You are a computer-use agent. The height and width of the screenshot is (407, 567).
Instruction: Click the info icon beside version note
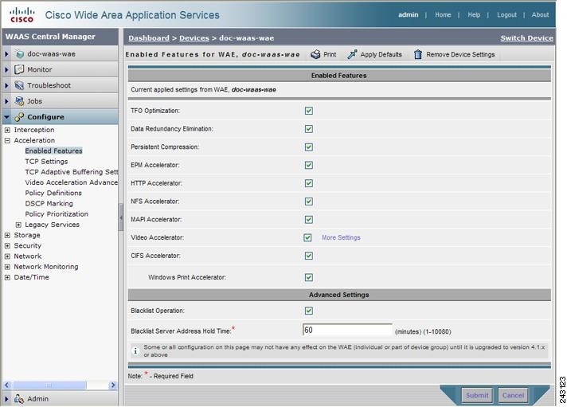135,351
